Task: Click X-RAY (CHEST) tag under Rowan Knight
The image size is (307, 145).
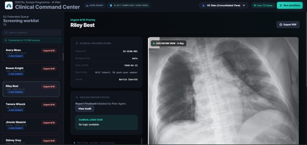Action: point(16,74)
